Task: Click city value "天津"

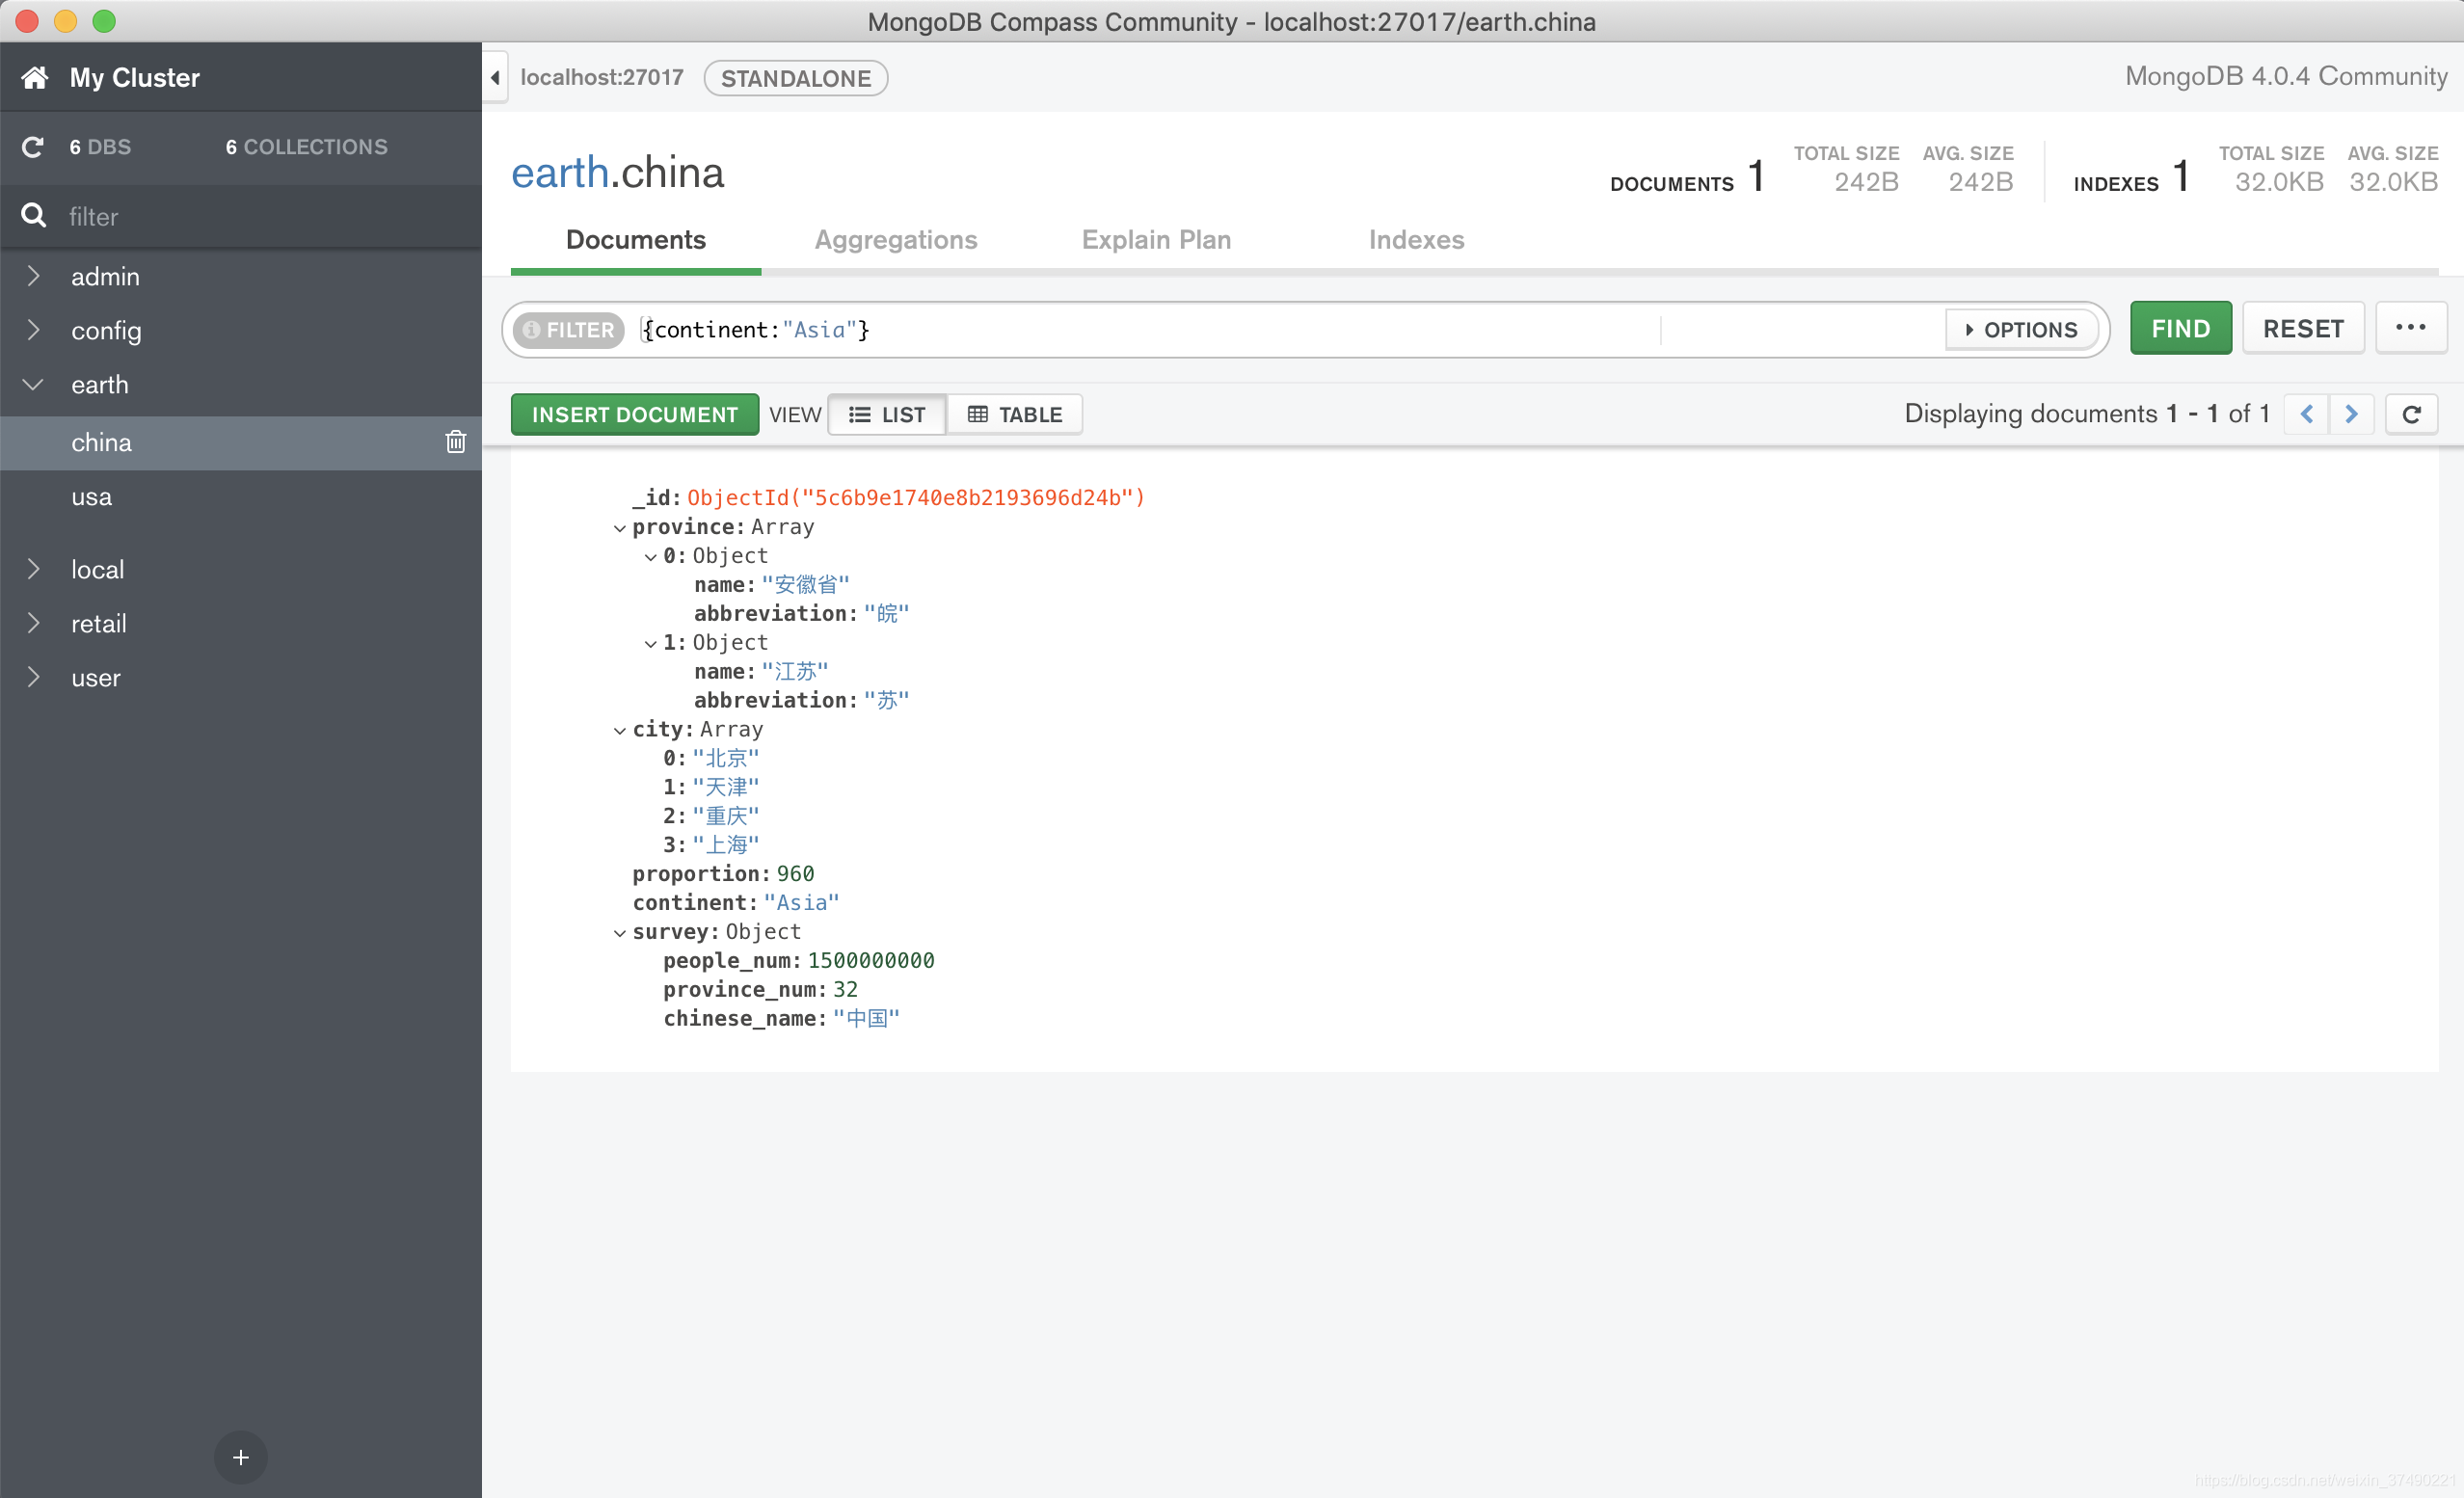Action: click(x=726, y=787)
